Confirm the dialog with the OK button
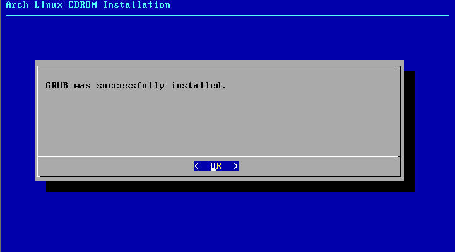 point(216,166)
